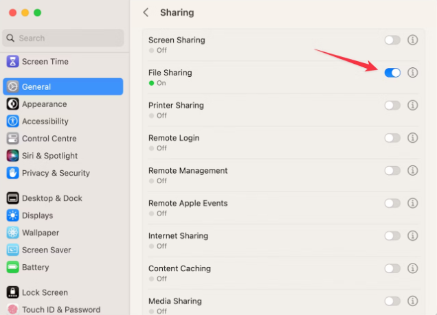Click the Desktop & Dock icon
Screen dimensions: 437x315
[x=12, y=198]
